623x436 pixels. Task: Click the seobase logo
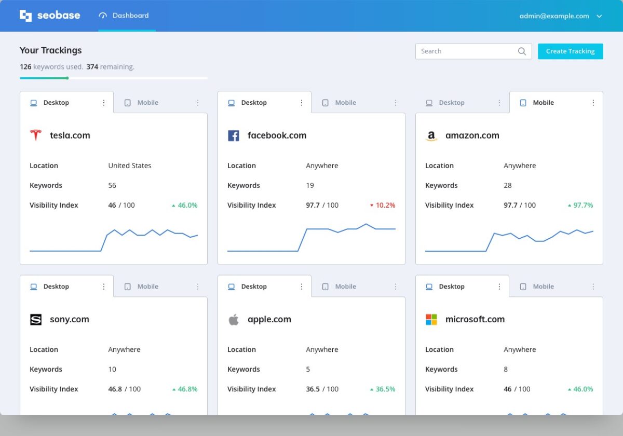tap(50, 16)
